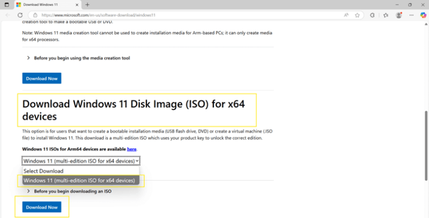Screen dimensions: 429x218
Task: Follow the 'here' link for Arm64 ISOs
Action: pos(132,149)
